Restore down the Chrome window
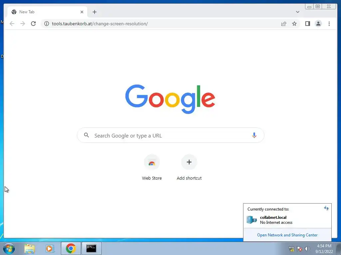 pyautogui.click(x=317, y=7)
